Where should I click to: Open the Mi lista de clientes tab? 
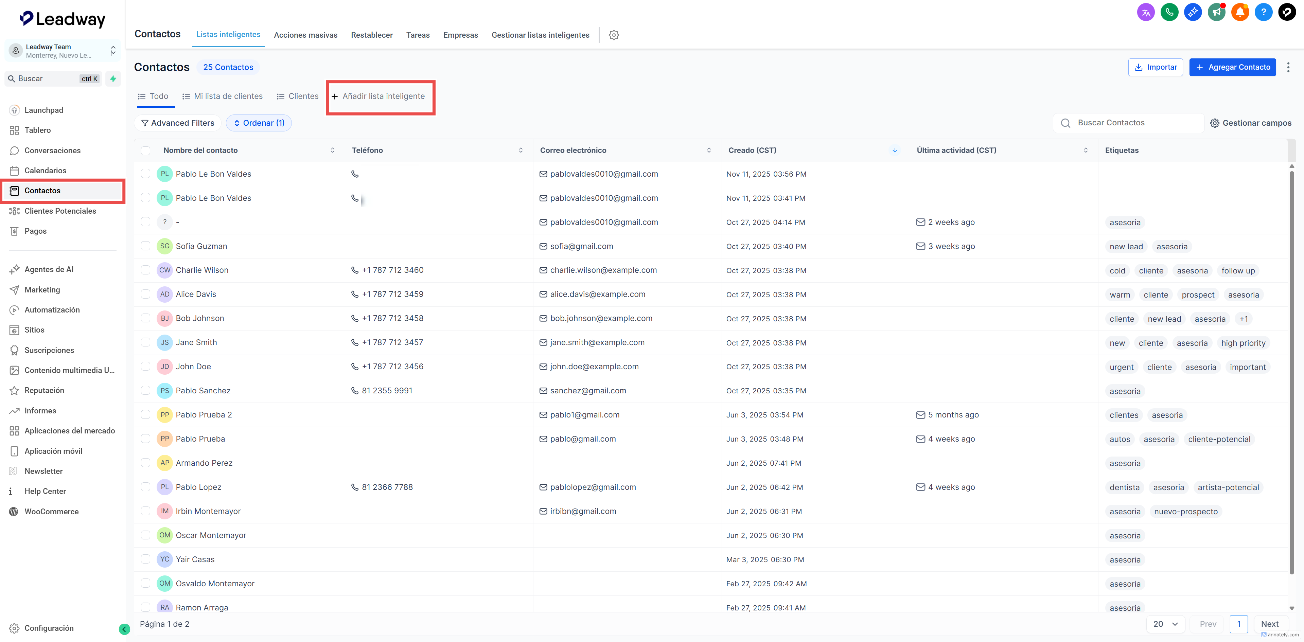tap(222, 96)
